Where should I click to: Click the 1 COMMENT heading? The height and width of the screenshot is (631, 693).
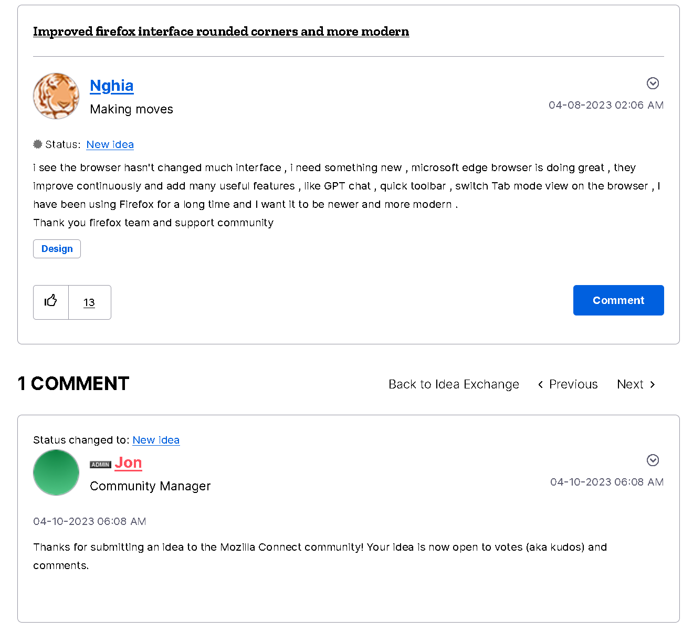pyautogui.click(x=73, y=384)
